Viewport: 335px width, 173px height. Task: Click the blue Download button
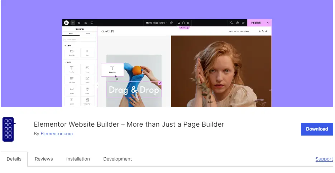pos(317,129)
